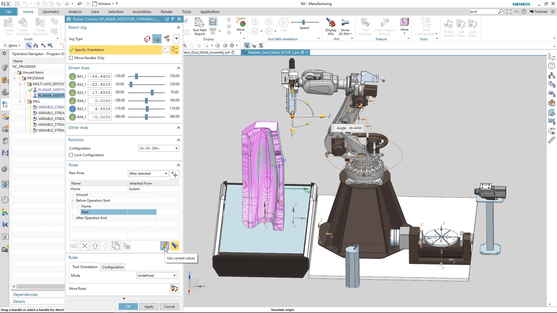Click the Use current values lightning icon

coord(165,245)
